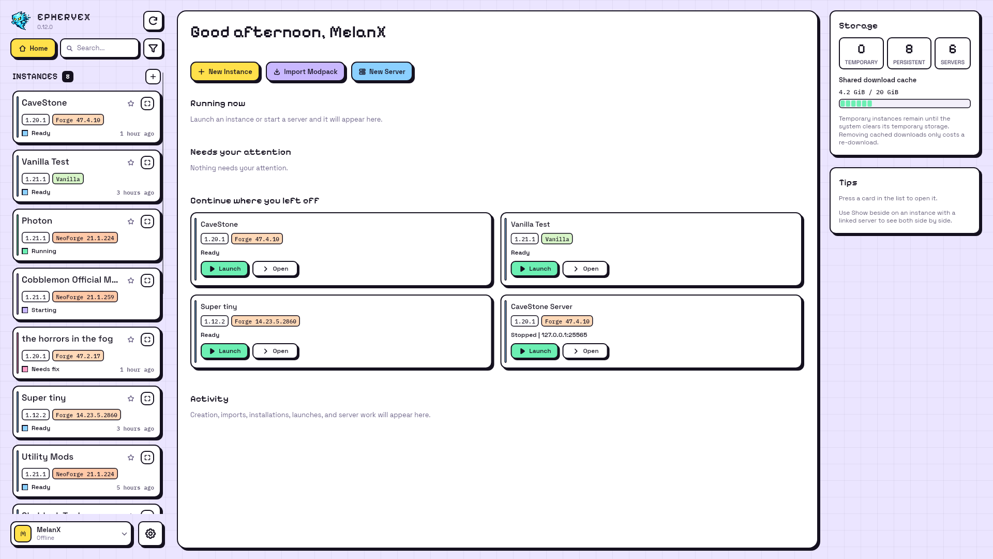
Task: Click expand icon on Utility Mods card
Action: tap(147, 458)
